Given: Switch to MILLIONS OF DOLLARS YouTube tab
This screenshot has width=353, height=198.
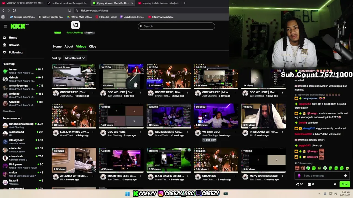Looking at the screenshot, I should coord(23,3).
